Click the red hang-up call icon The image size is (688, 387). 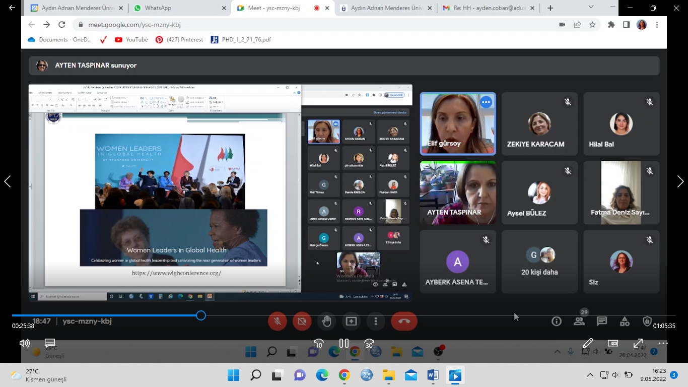click(404, 321)
